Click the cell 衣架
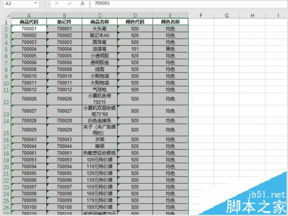 99,140
